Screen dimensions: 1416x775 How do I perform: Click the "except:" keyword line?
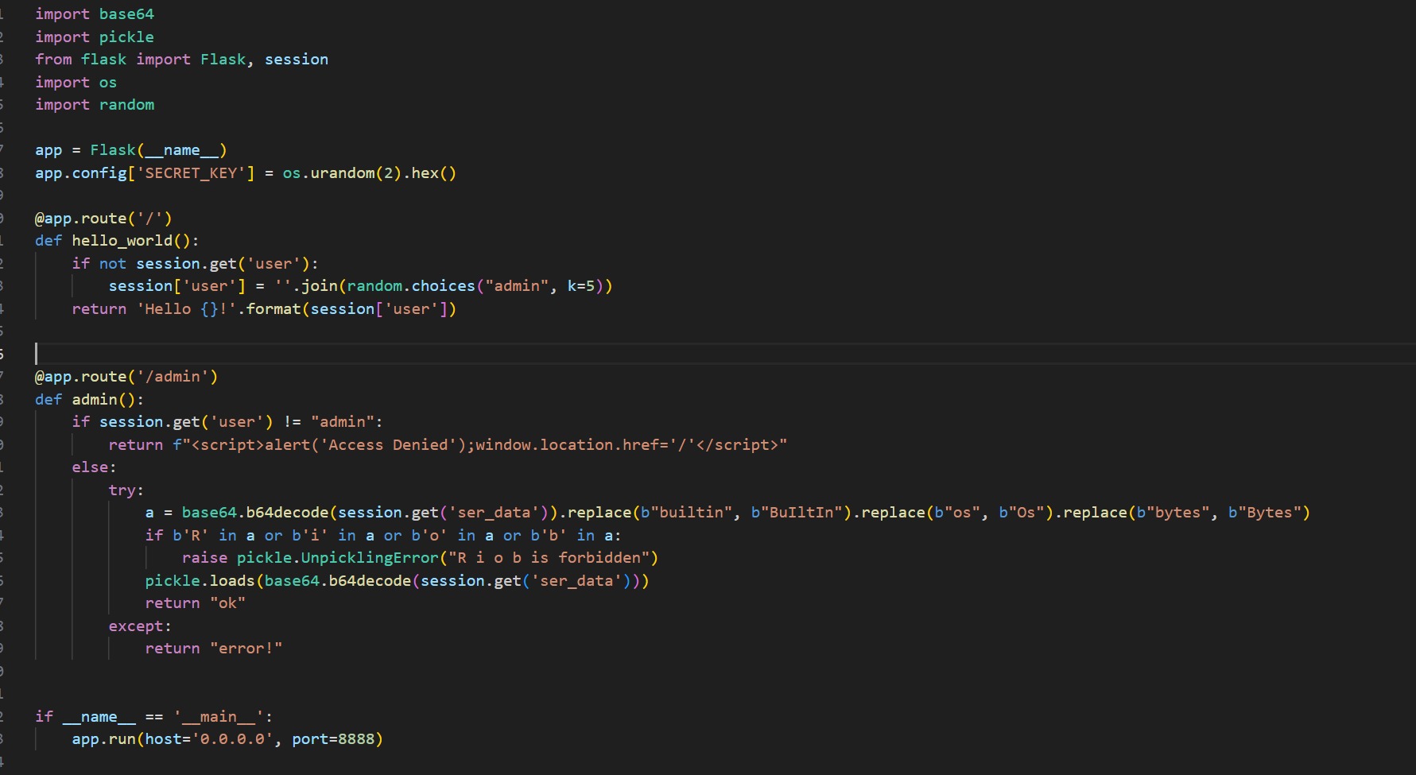[x=140, y=626]
